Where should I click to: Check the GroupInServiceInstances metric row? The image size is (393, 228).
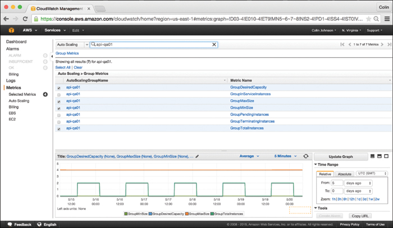click(59, 95)
